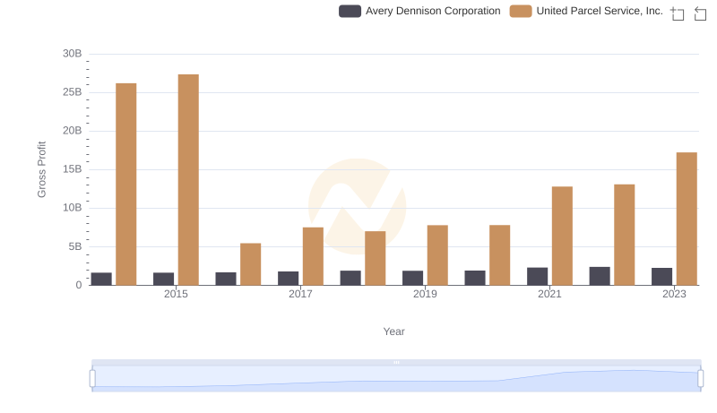Click the Year axis title
Viewport: 717px width, 413px height.
(393, 331)
